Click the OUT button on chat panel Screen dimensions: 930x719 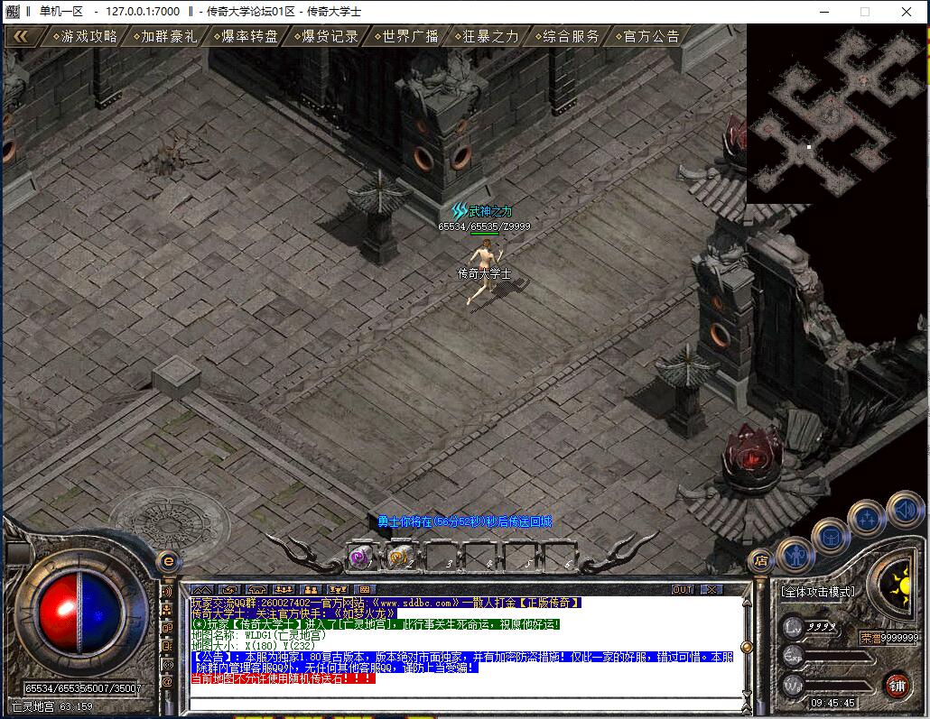coord(683,590)
